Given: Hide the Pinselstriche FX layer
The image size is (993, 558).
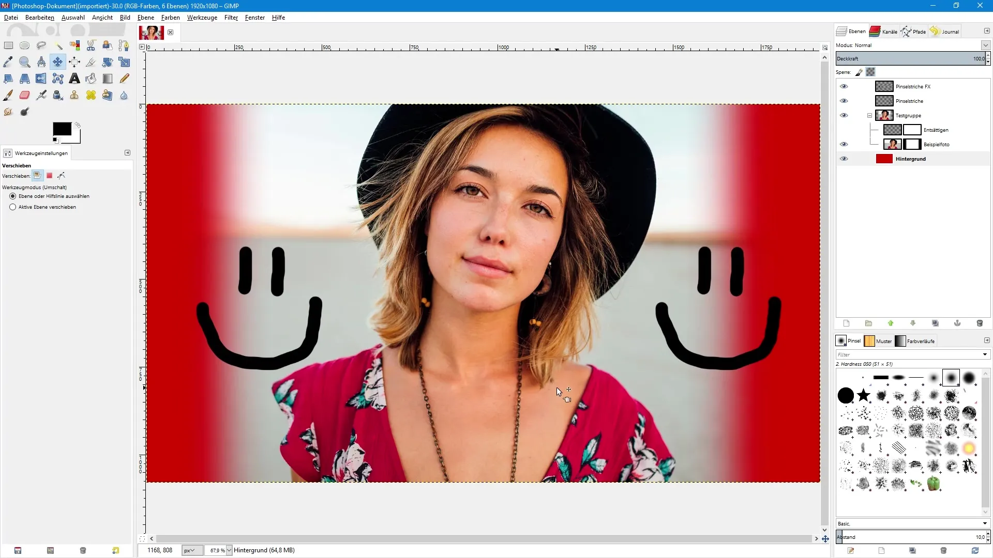Looking at the screenshot, I should (844, 86).
